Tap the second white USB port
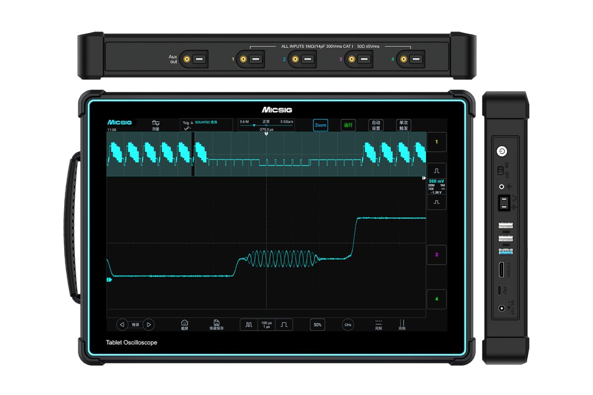Screen dimensions: 593x395 506,239
